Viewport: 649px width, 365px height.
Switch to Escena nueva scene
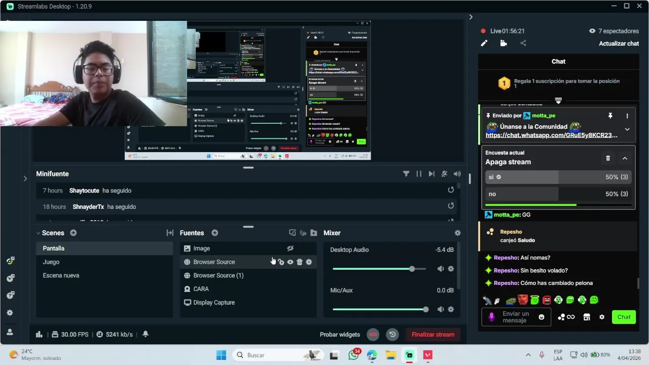coord(104,275)
